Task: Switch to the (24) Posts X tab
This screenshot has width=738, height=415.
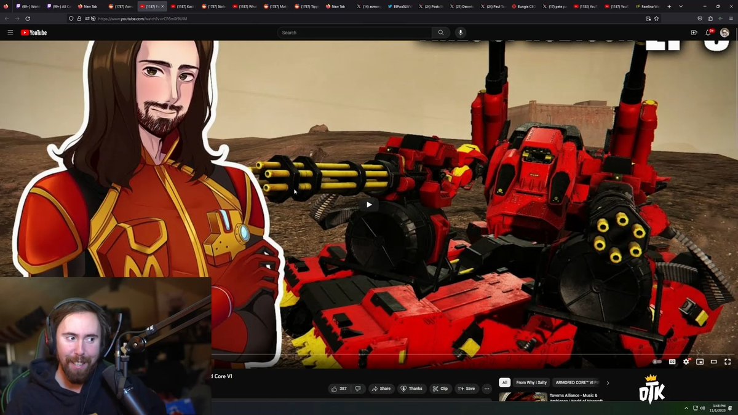Action: 431,6
